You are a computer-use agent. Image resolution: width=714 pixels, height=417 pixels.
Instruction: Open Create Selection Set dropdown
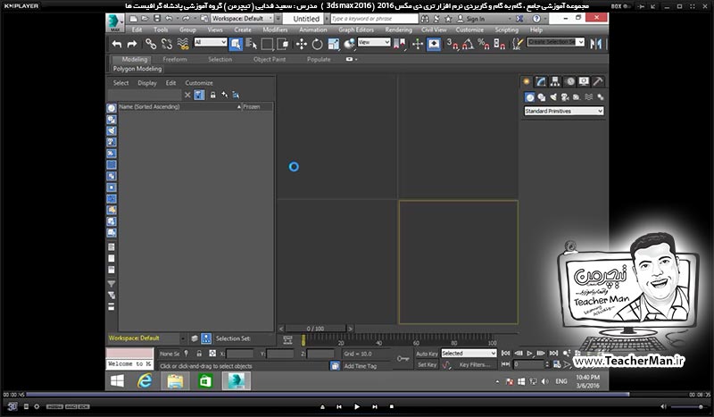[555, 42]
